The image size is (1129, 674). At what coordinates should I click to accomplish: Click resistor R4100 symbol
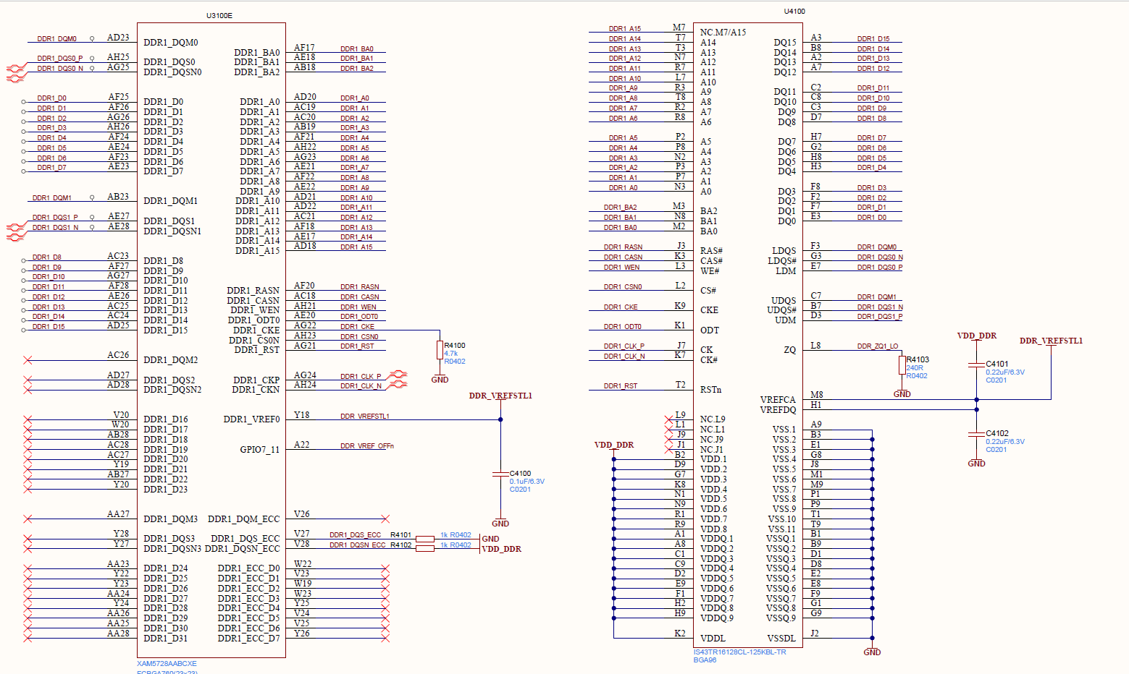click(440, 350)
